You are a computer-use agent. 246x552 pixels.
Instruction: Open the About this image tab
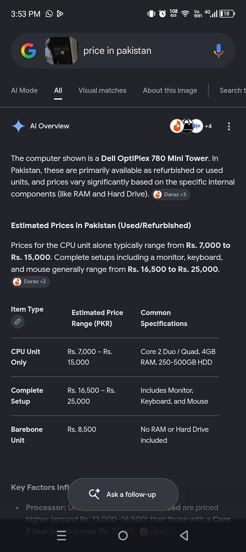tap(170, 90)
